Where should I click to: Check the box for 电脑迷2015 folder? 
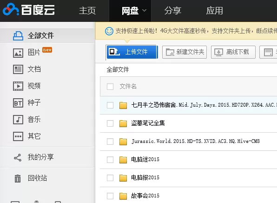click(110, 160)
